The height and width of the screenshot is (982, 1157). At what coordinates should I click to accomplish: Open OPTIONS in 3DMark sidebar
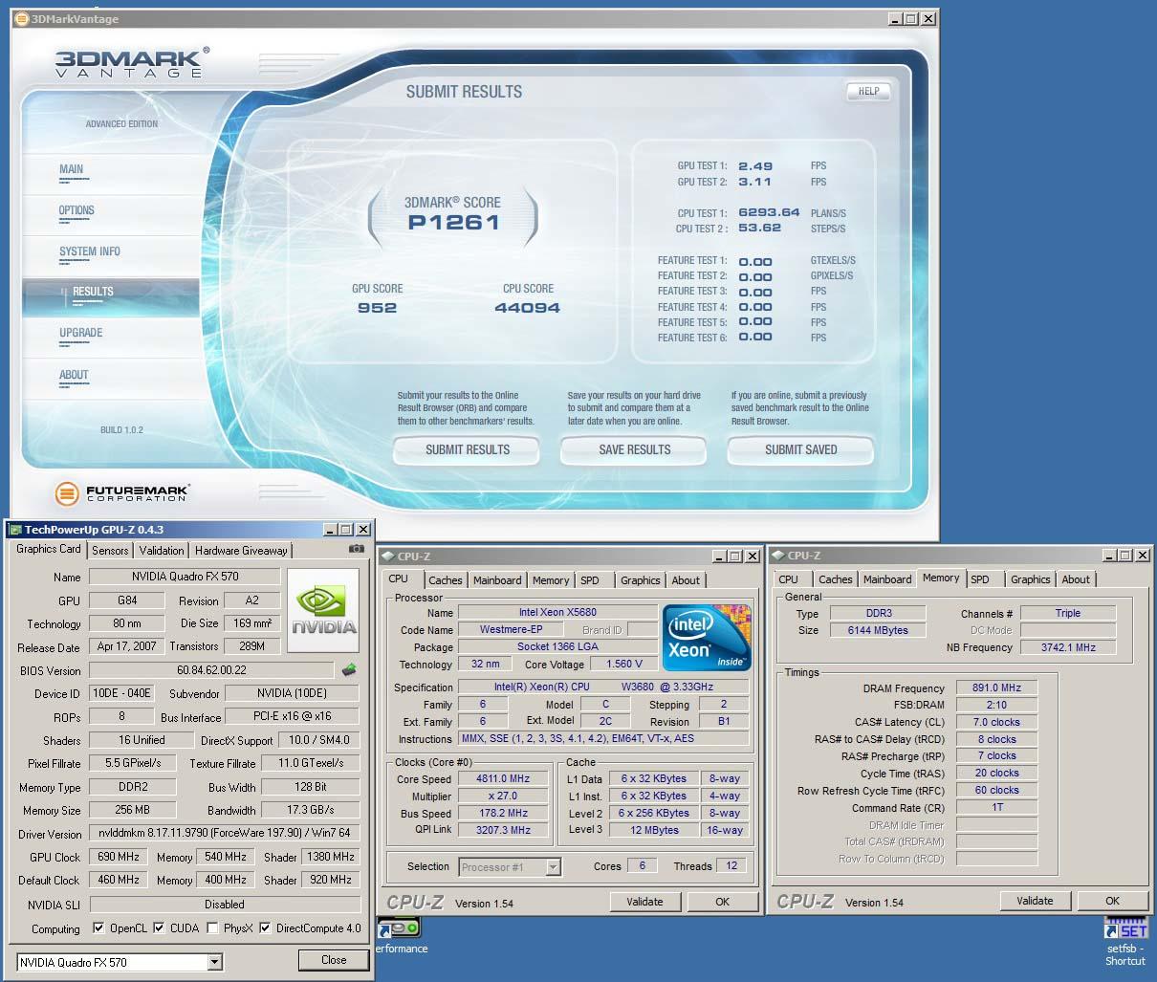76,210
